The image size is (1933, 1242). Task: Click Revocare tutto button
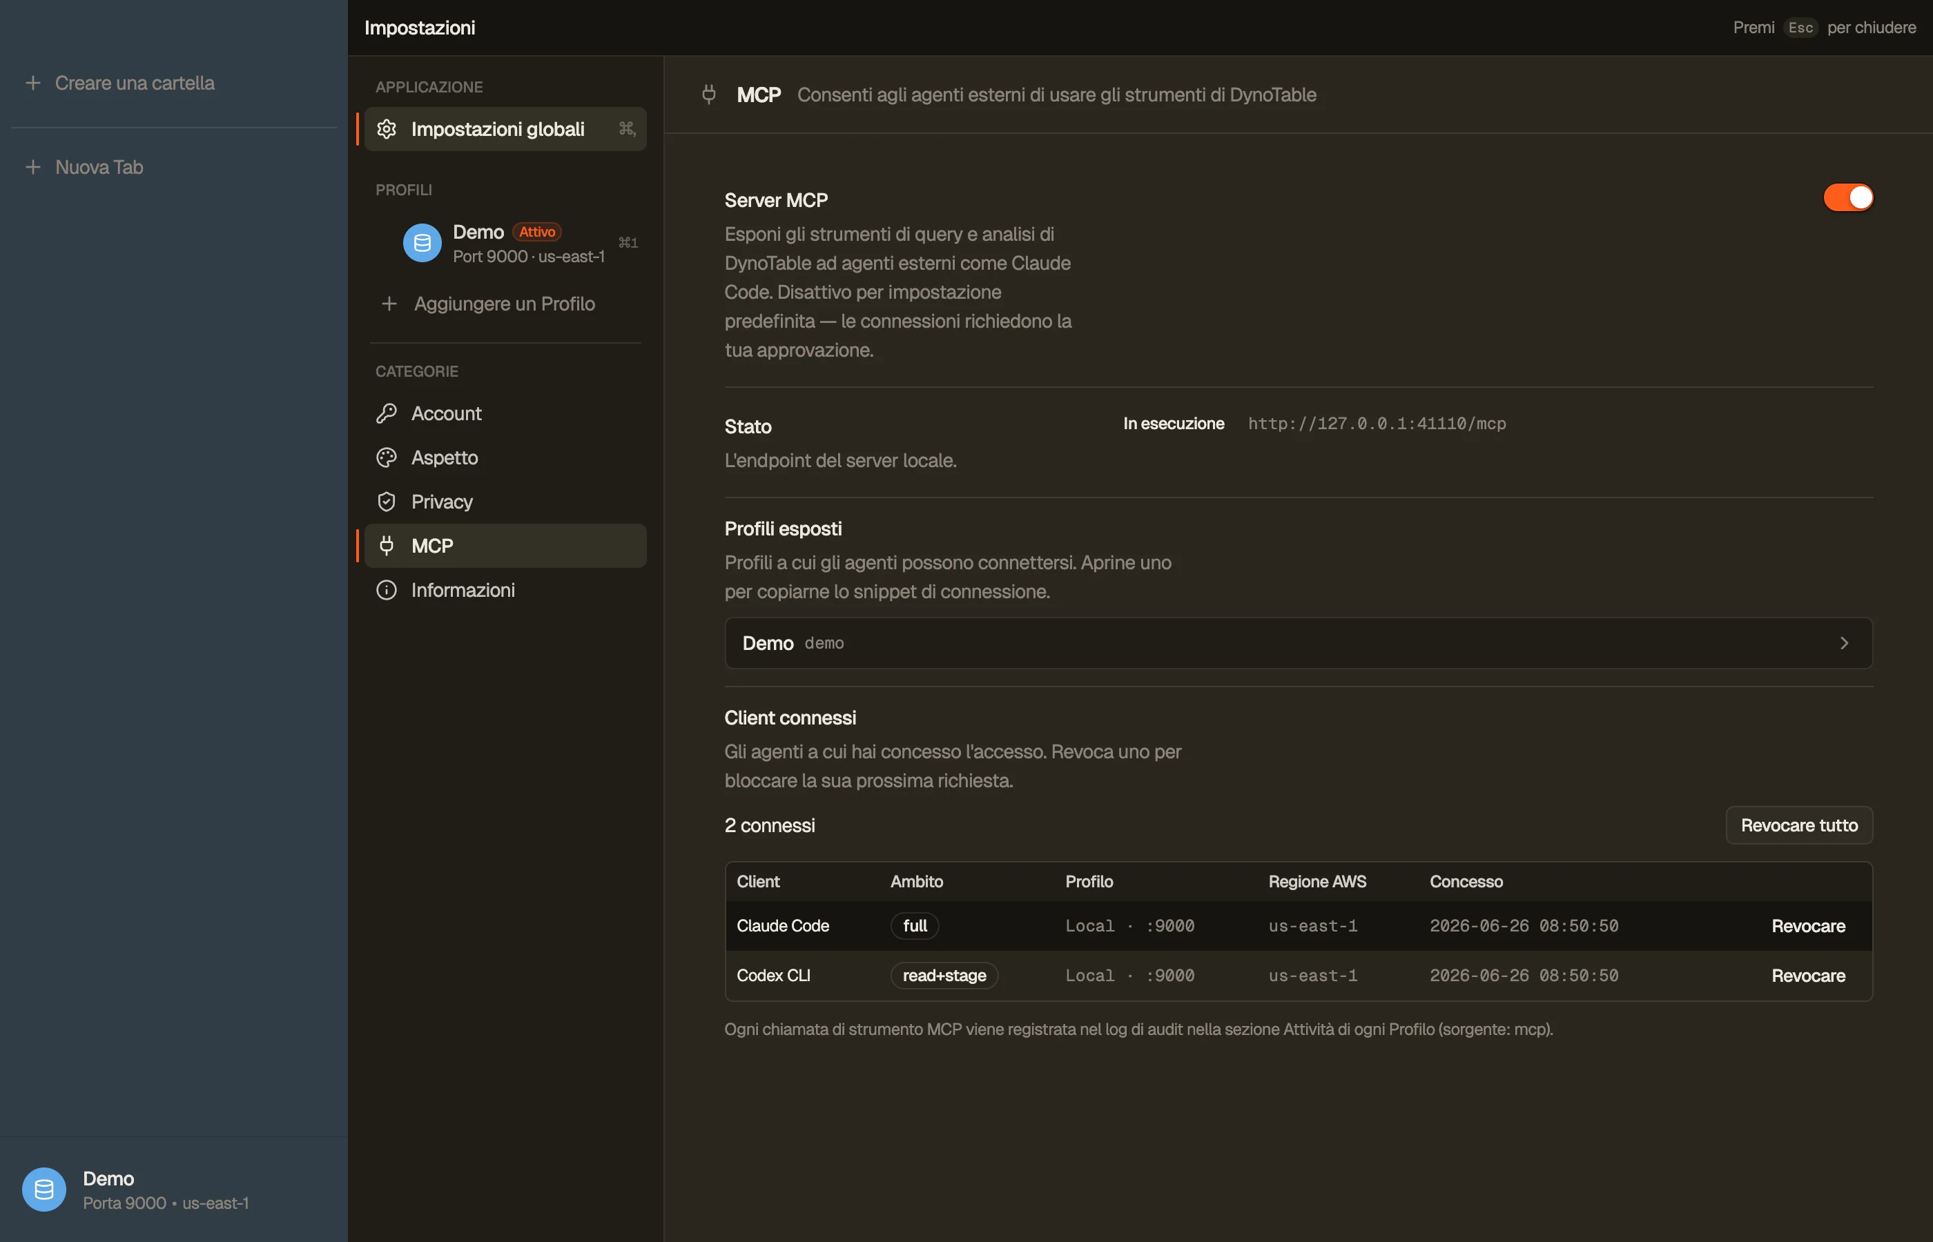(1799, 825)
